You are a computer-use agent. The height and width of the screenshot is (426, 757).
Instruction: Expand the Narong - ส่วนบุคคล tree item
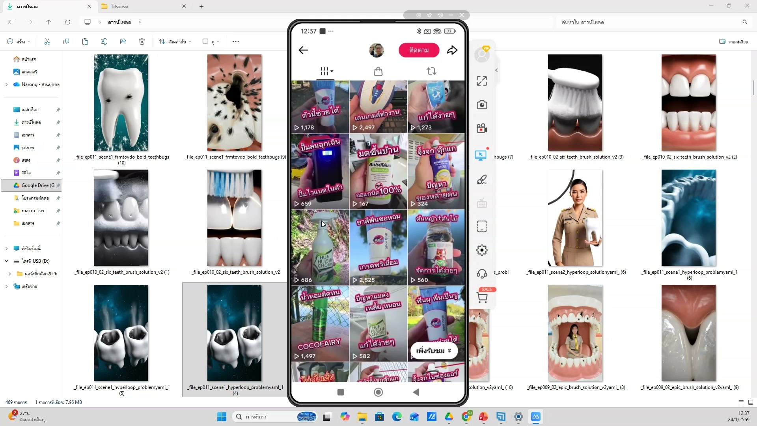(6, 84)
